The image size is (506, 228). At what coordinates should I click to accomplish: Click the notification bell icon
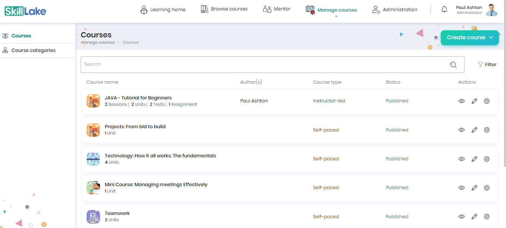click(444, 10)
